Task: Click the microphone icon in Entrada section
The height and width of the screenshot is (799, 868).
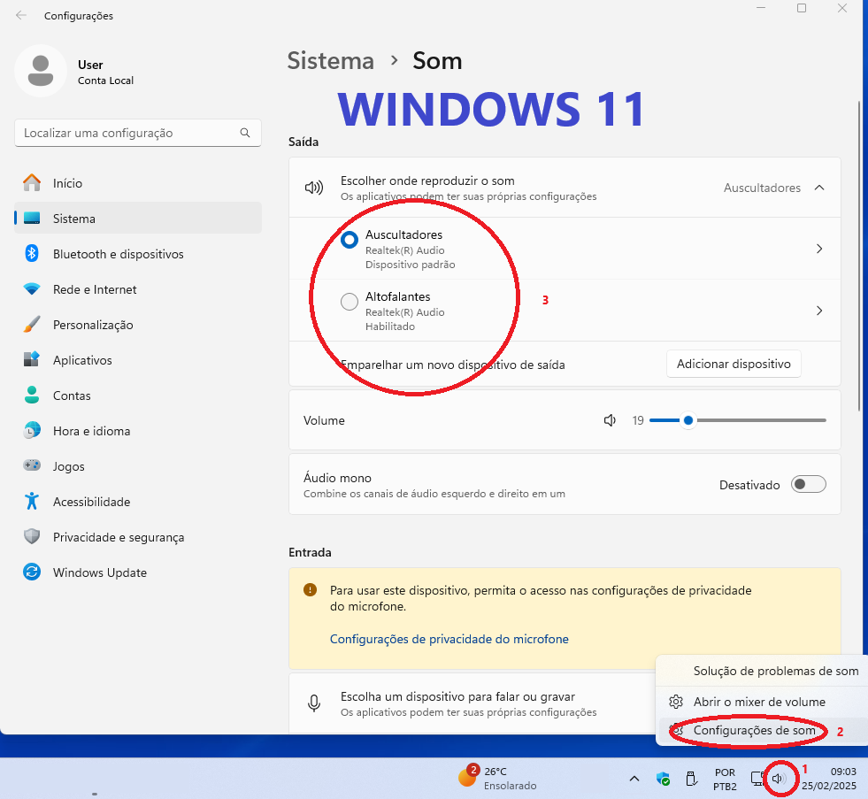Action: tap(314, 703)
